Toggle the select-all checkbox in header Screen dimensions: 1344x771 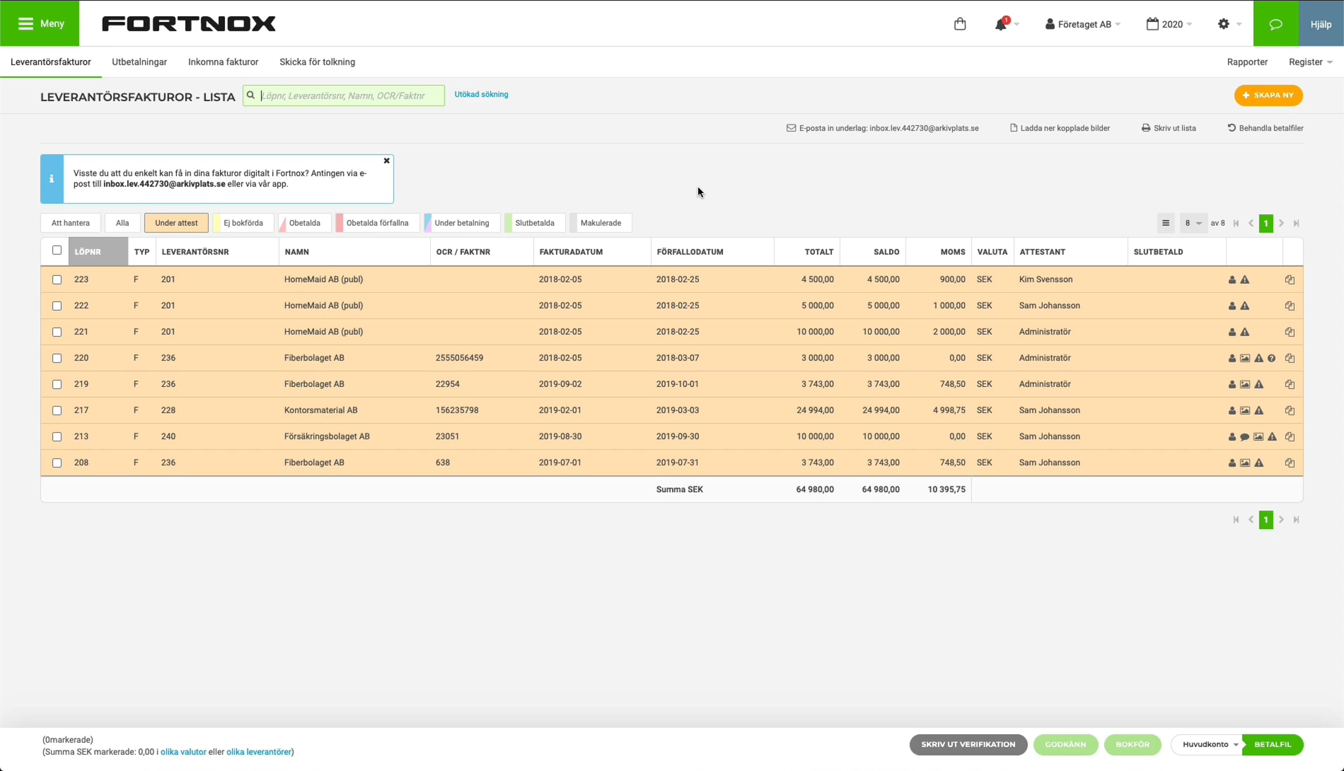tap(57, 250)
